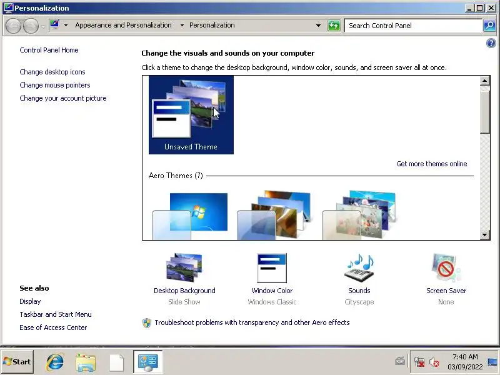The image size is (500, 375).
Task: Click the network status tray icon
Action: tap(419, 362)
